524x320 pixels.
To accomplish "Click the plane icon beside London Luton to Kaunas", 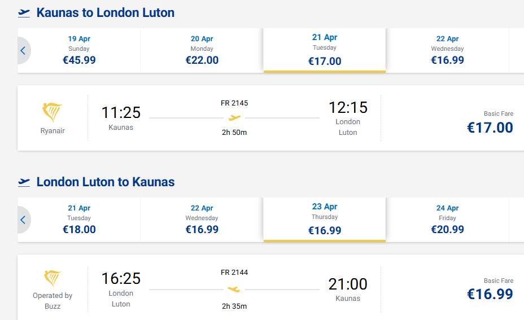I will pyautogui.click(x=24, y=182).
